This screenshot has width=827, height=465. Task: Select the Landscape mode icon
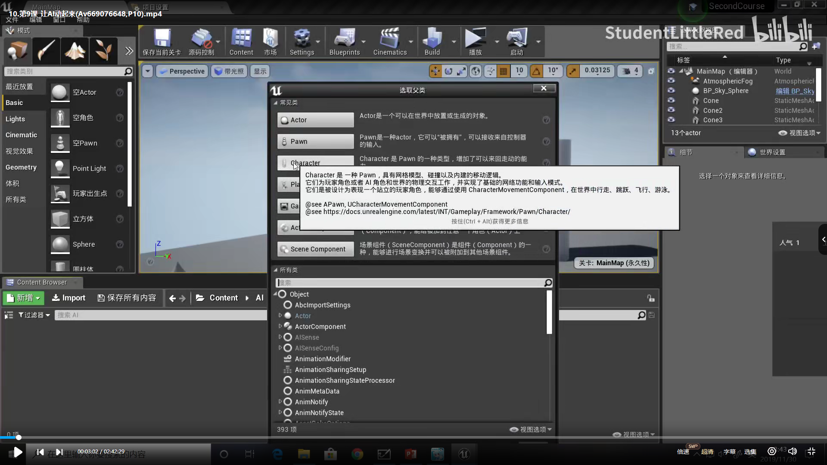tap(75, 51)
